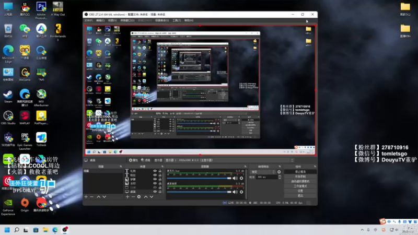Open source properties gear in 来源 panel toolbar
The height and width of the screenshot is (235, 418).
point(139,197)
